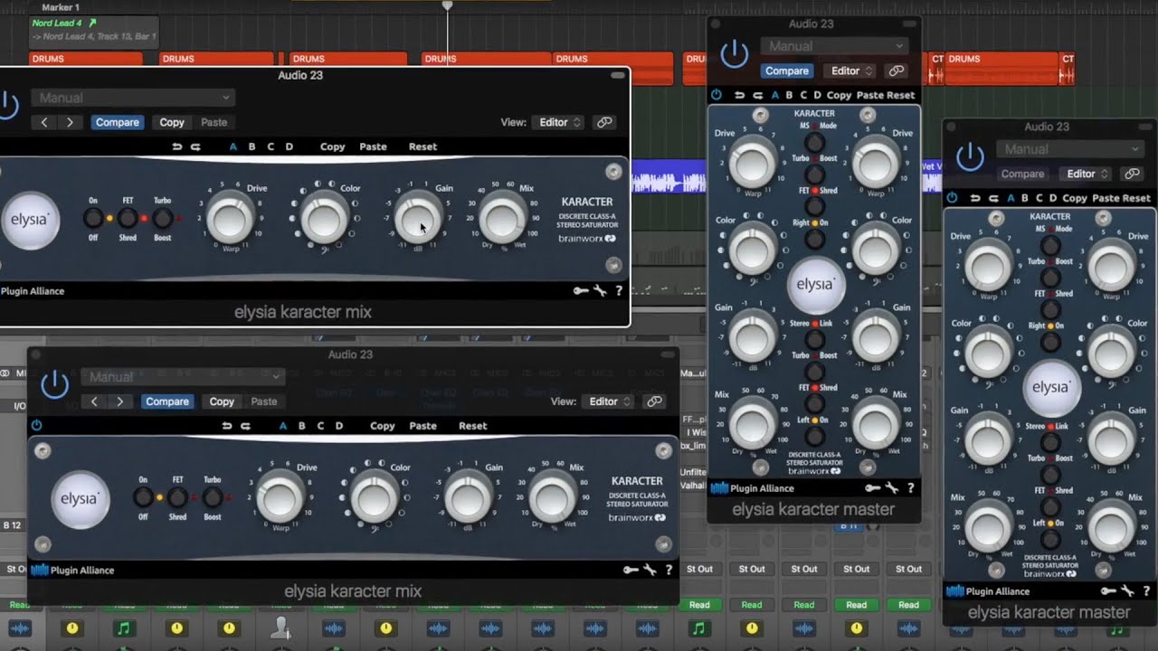Open Manual preset dropdown in upper karacter mix window
The height and width of the screenshot is (651, 1158).
(133, 98)
